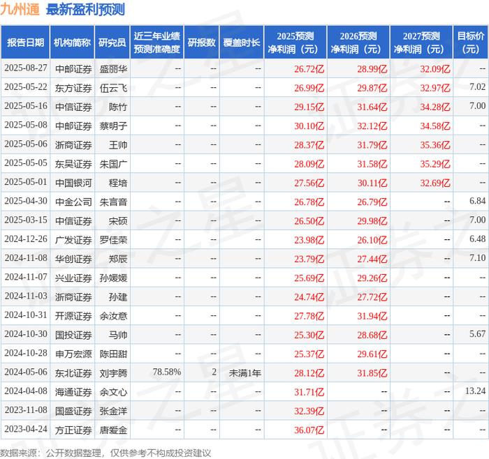Select institution 广发证券

coord(73,240)
